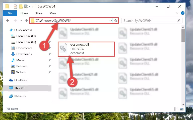Click the pin icon beside Music
193x120 pixels.
pyautogui.click(x=49, y=60)
